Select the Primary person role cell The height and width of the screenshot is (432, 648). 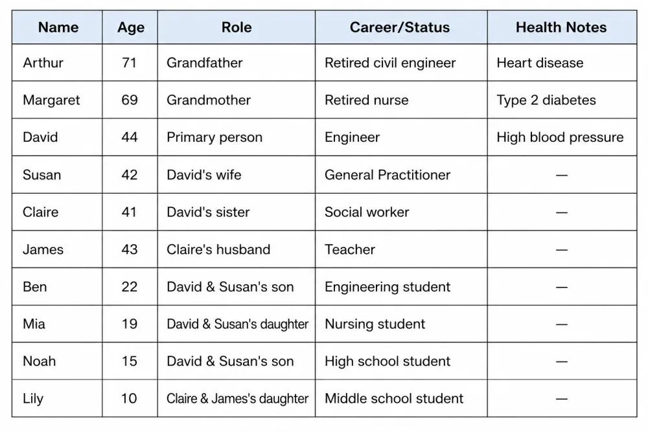point(214,137)
